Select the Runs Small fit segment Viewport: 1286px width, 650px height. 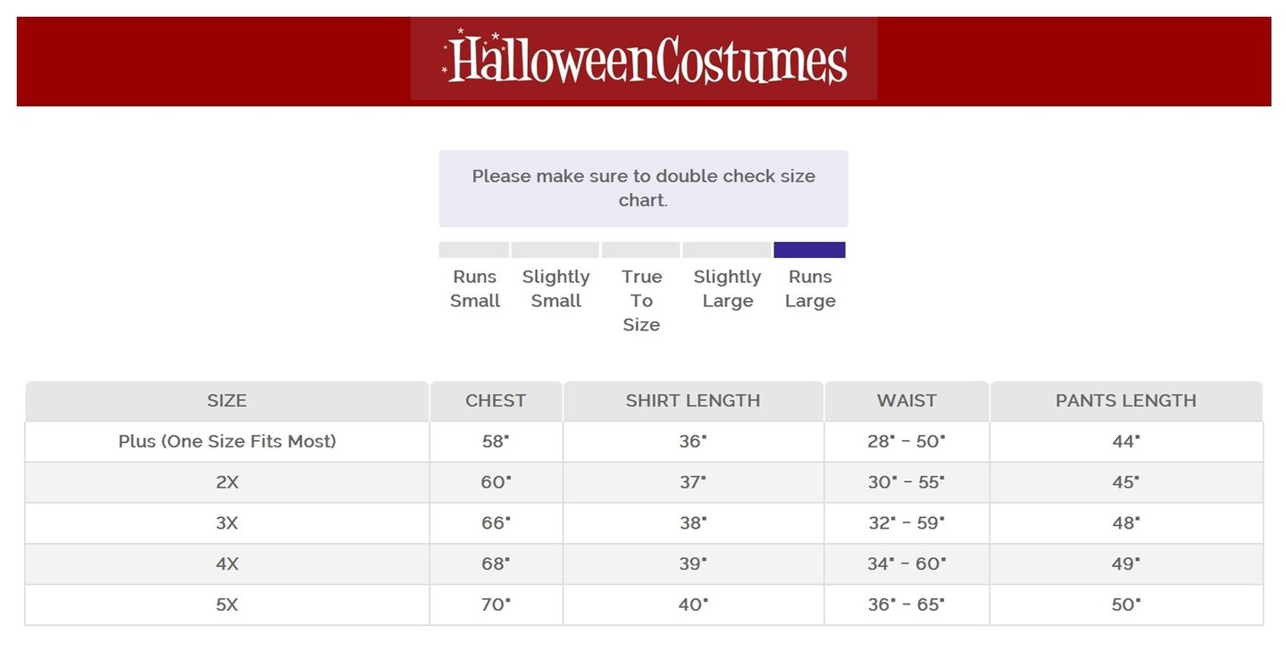(x=474, y=250)
